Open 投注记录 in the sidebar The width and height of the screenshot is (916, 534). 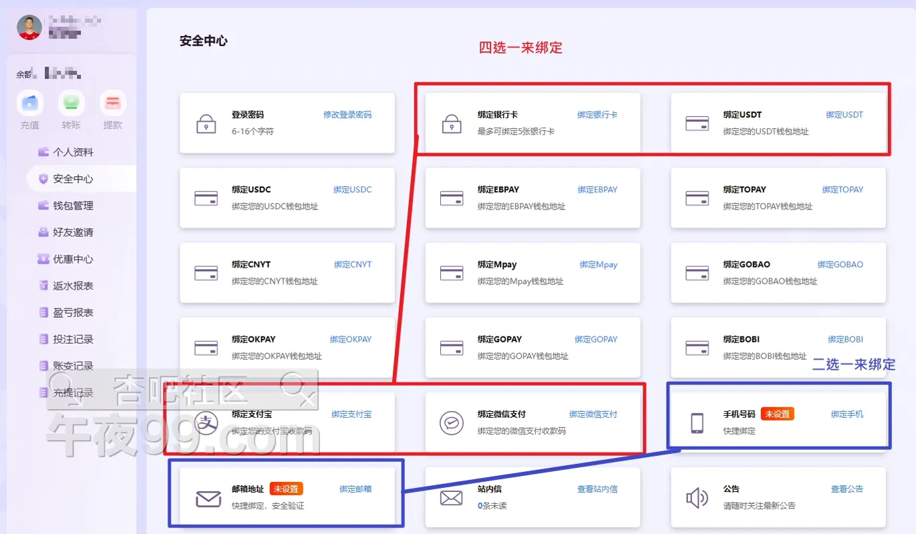[x=73, y=339]
